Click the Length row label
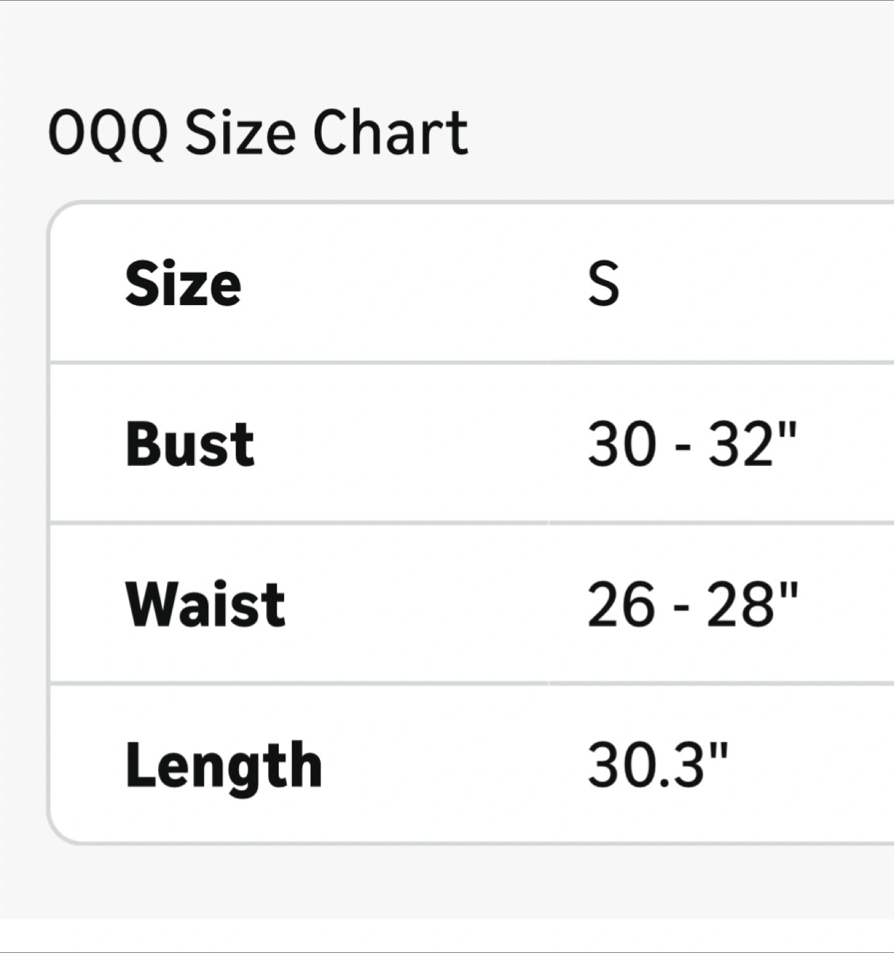 pyautogui.click(x=224, y=766)
